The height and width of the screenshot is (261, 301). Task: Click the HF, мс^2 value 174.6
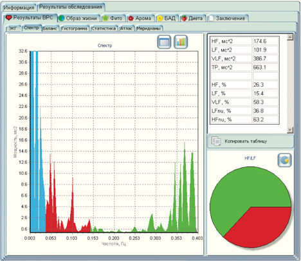[x=266, y=41]
